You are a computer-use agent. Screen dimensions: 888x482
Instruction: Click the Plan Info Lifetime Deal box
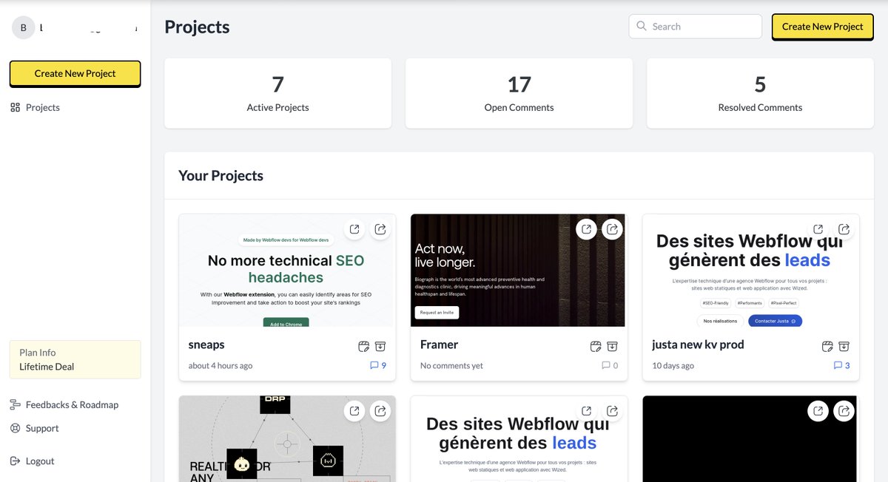[x=75, y=359]
